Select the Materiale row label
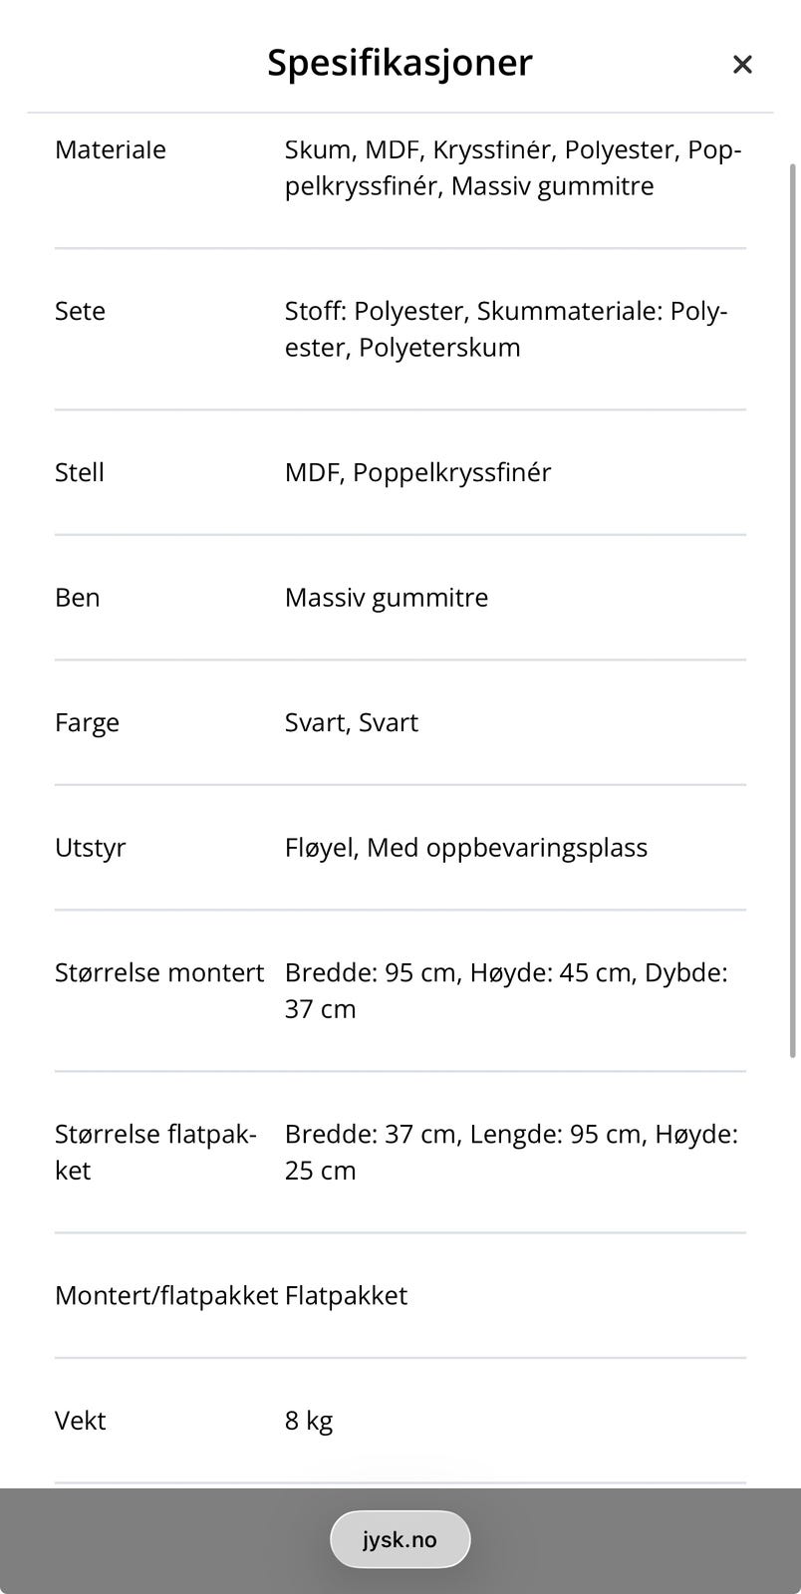Viewport: 801px width, 1594px height. pyautogui.click(x=111, y=149)
